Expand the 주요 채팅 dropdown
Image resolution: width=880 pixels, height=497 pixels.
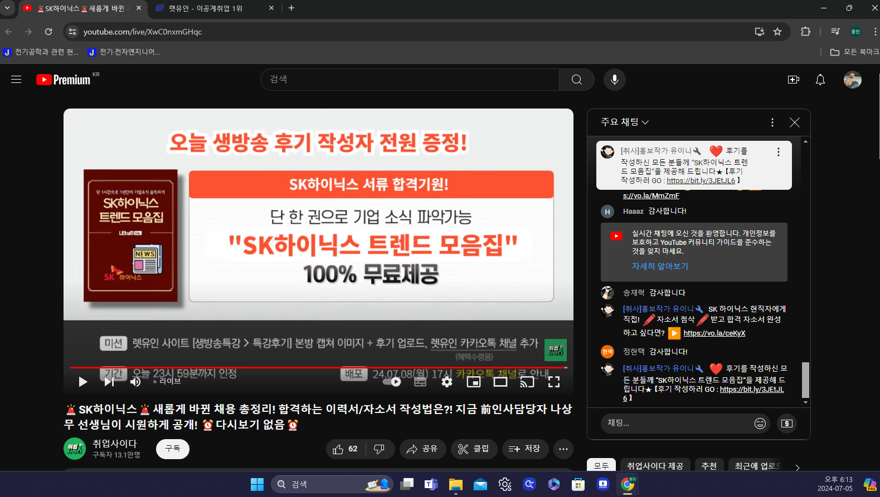(625, 122)
